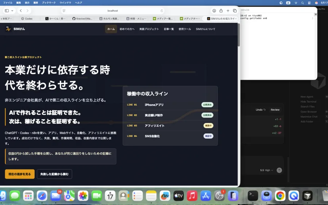This screenshot has width=328, height=205.
Task: Open System Settings from the Dock
Action: tap(219, 196)
